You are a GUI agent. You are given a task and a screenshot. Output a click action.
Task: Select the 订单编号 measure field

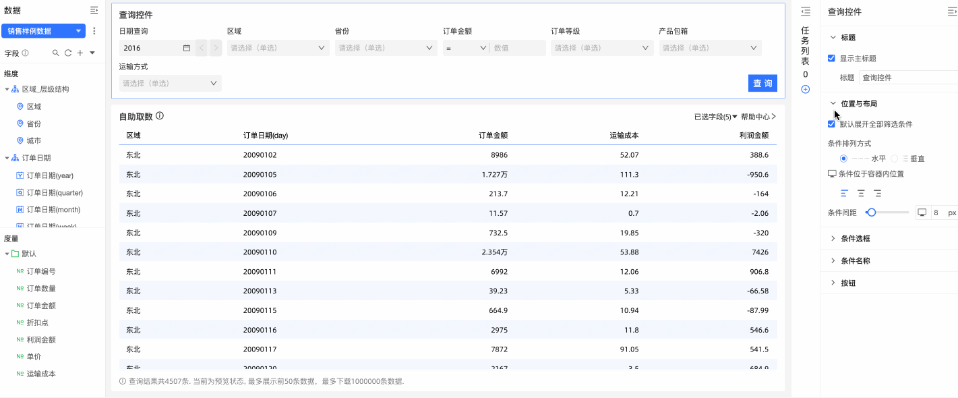tap(41, 271)
